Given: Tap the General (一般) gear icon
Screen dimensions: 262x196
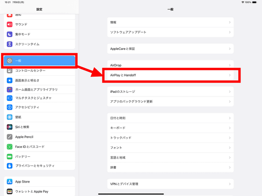Looking at the screenshot, I should click(x=9, y=61).
